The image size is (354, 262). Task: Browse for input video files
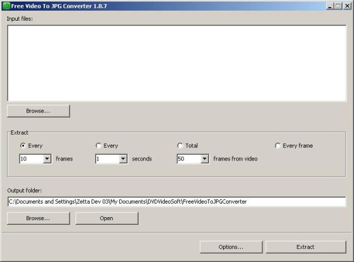(x=38, y=111)
